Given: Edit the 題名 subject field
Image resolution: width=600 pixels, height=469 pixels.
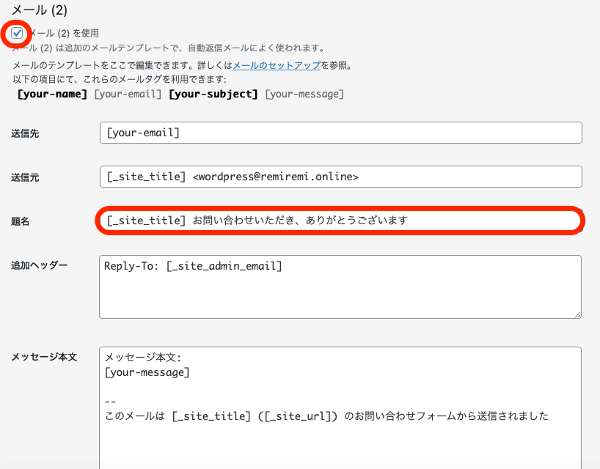Looking at the screenshot, I should click(x=340, y=221).
